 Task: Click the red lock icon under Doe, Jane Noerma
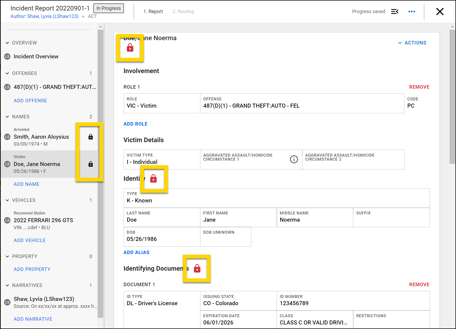click(x=130, y=48)
